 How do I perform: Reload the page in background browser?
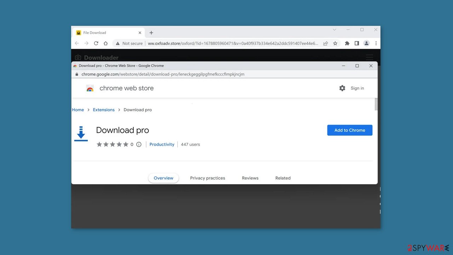pyautogui.click(x=96, y=43)
